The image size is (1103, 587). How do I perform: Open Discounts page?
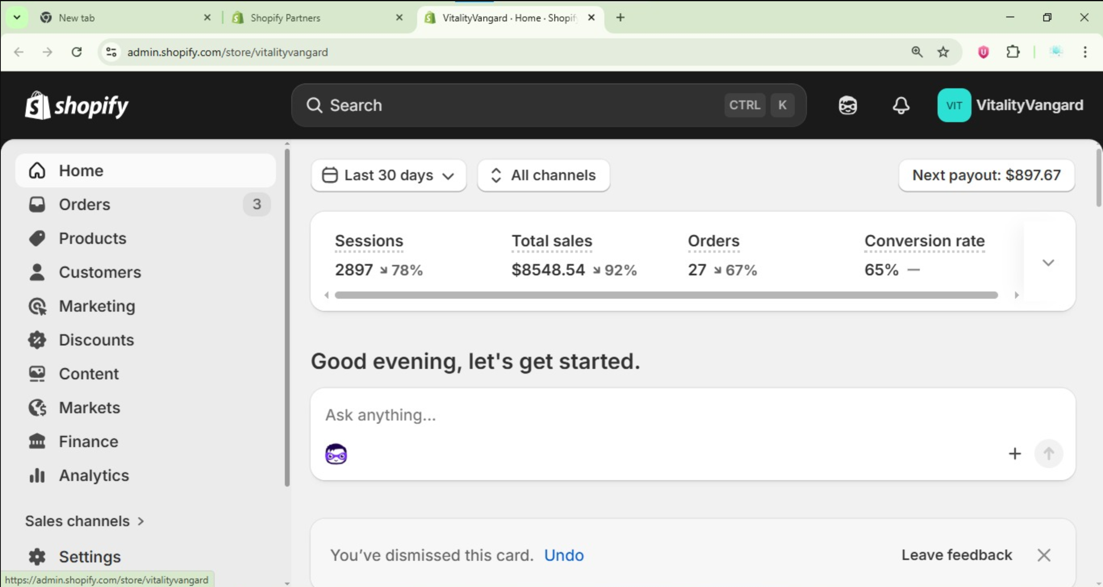[146, 340]
